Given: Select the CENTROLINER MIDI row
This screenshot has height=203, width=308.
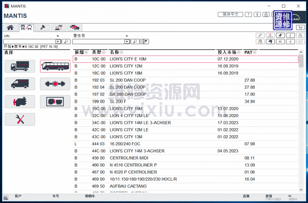Looking at the screenshot, I should click(x=186, y=158).
